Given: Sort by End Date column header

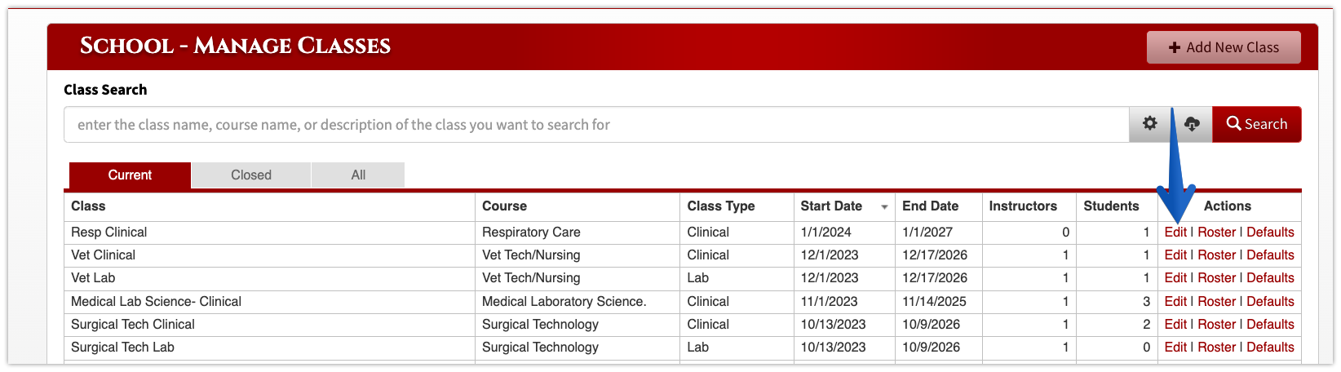Looking at the screenshot, I should (930, 206).
